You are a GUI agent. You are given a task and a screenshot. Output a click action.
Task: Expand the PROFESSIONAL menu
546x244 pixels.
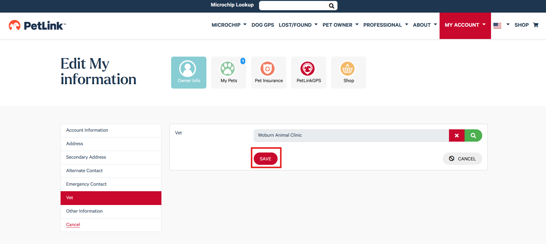tap(386, 25)
